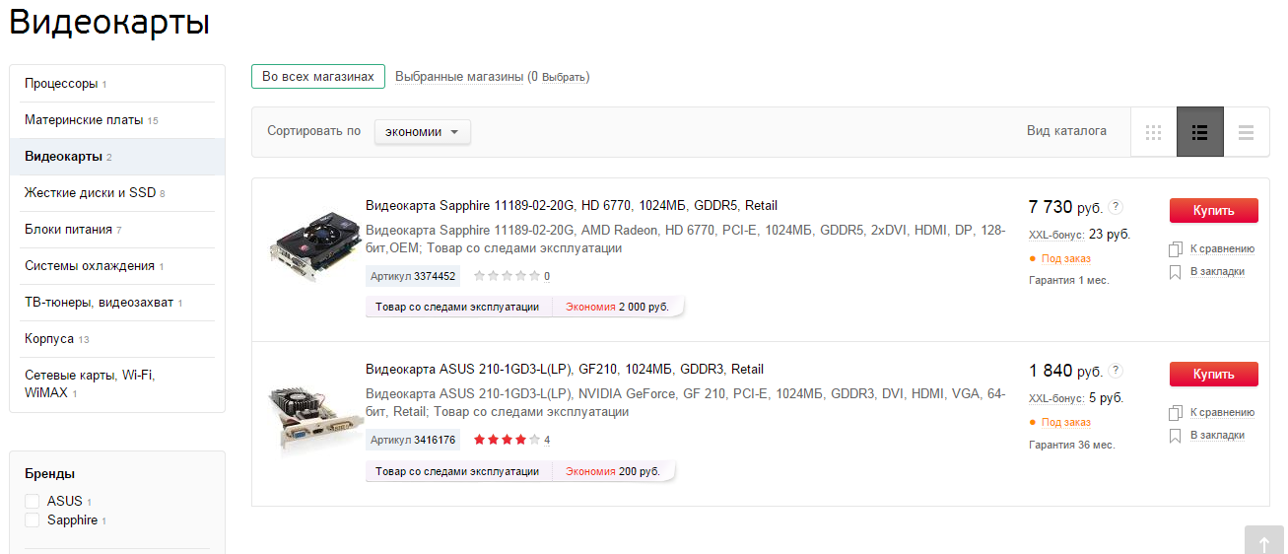Click the Бренды filter heading

coord(49,474)
